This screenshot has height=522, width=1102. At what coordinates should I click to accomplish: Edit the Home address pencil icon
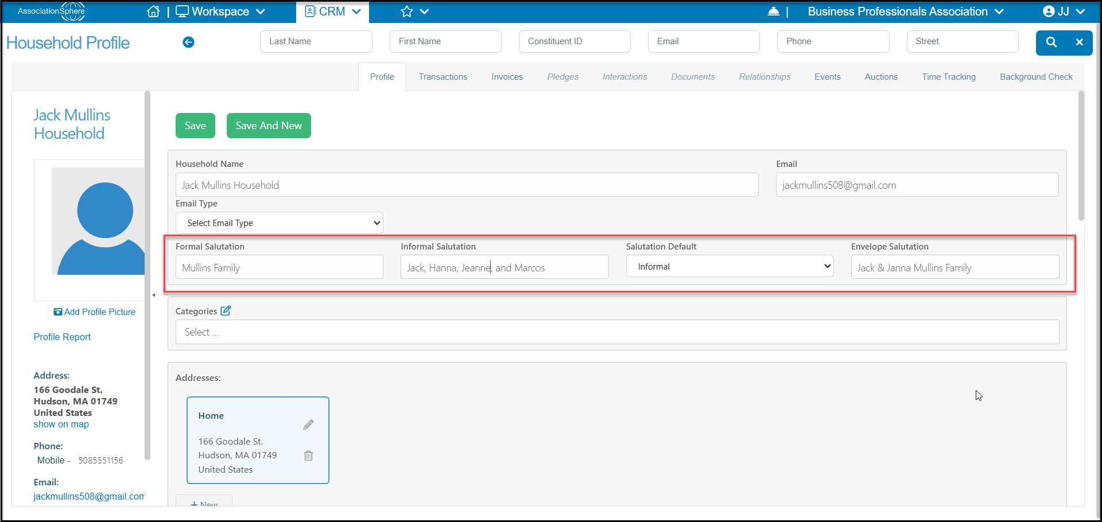pos(308,424)
